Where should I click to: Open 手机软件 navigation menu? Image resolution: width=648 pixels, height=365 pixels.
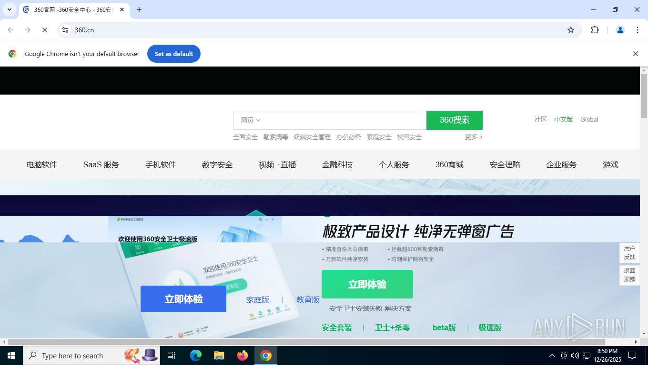161,165
